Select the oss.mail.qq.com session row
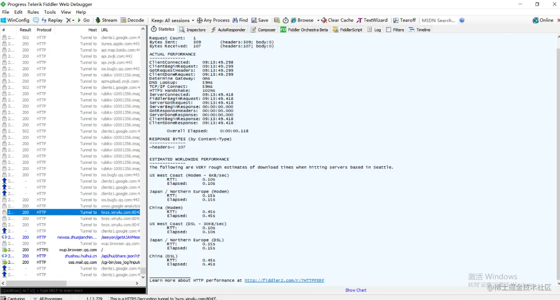This screenshot has width=560, height=300. pos(70,262)
